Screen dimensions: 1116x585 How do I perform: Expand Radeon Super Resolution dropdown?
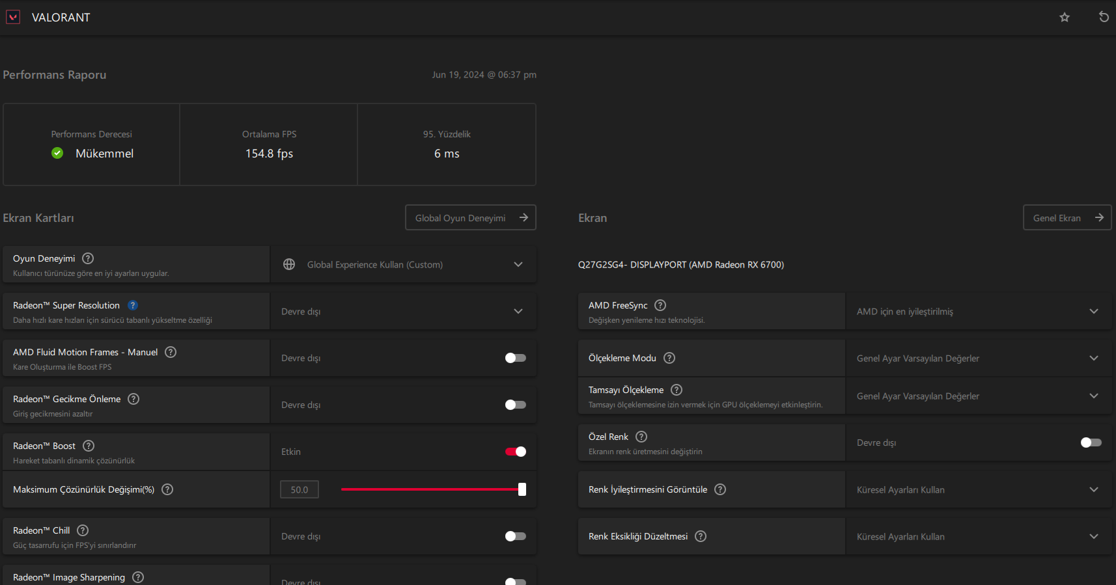(x=518, y=311)
